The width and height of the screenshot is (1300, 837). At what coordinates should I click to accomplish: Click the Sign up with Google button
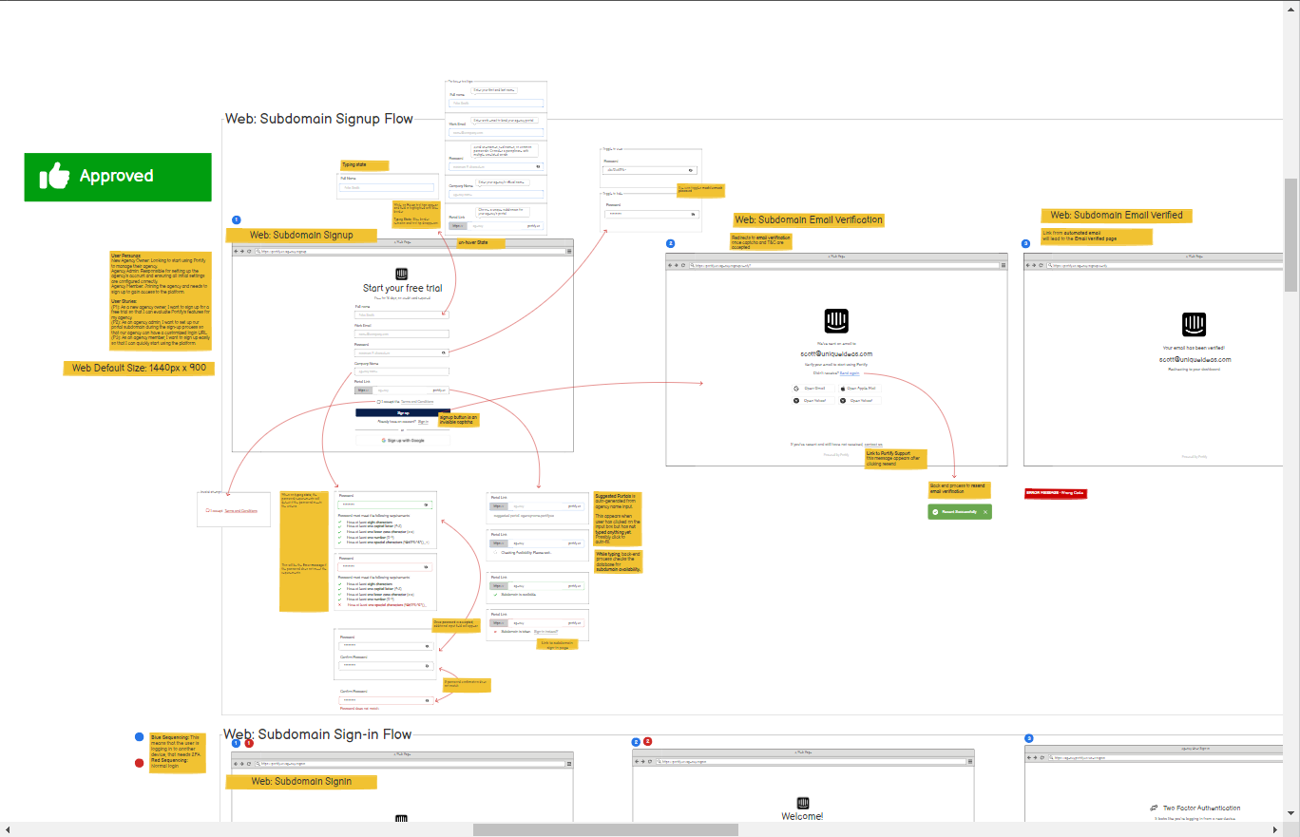point(402,441)
